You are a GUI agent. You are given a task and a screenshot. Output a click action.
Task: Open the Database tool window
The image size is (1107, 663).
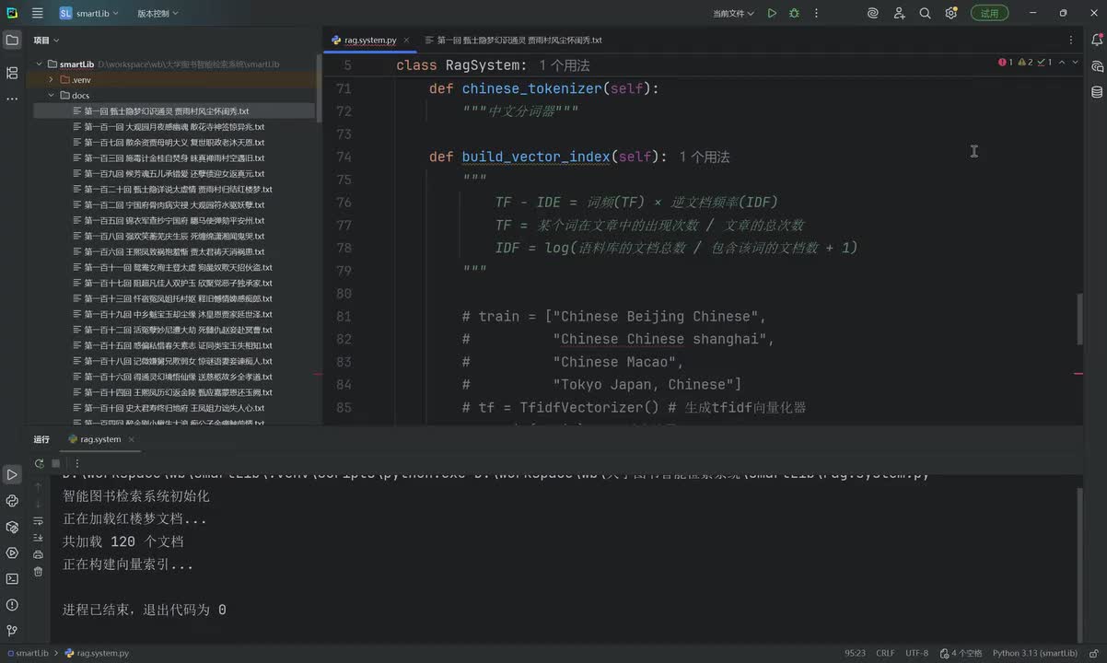click(1096, 92)
